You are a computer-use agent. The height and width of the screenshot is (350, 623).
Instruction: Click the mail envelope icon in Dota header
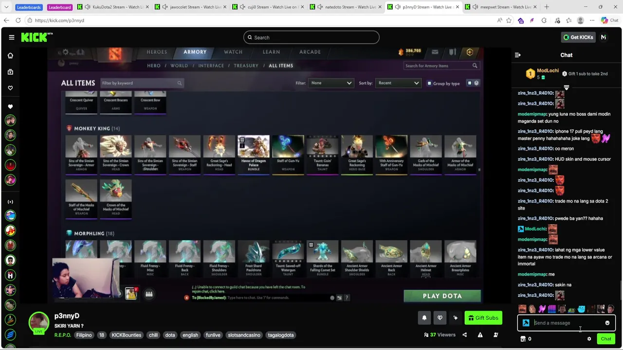pos(435,52)
